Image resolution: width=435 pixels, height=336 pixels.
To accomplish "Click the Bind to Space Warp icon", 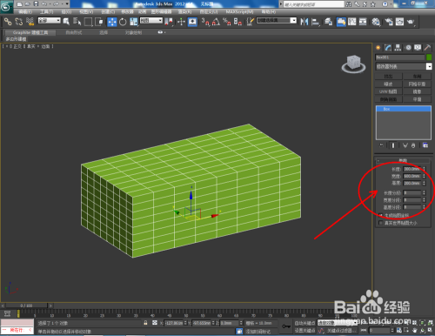I will click(x=30, y=22).
